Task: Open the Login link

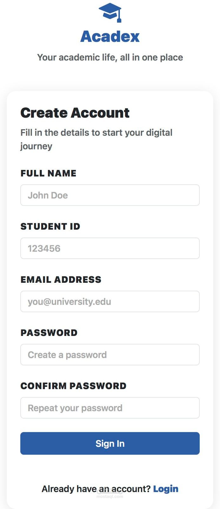Action: click(166, 489)
